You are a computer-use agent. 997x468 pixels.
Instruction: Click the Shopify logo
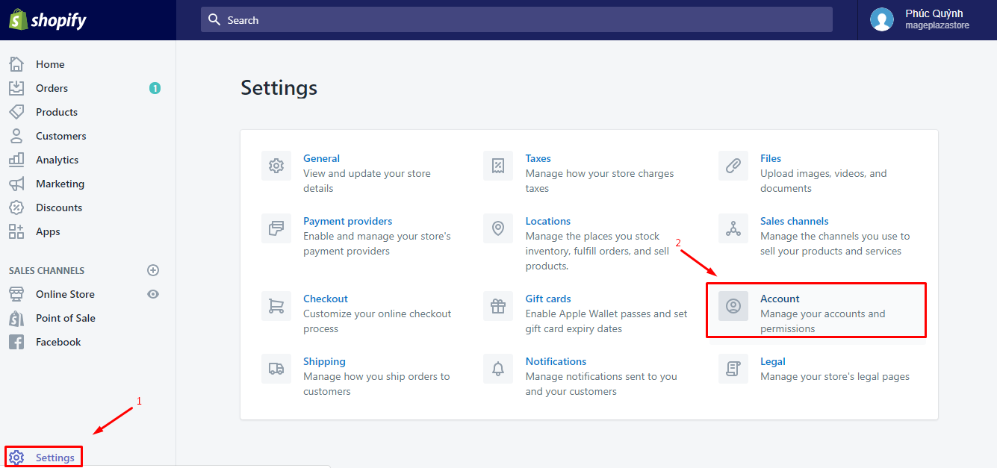coord(48,20)
